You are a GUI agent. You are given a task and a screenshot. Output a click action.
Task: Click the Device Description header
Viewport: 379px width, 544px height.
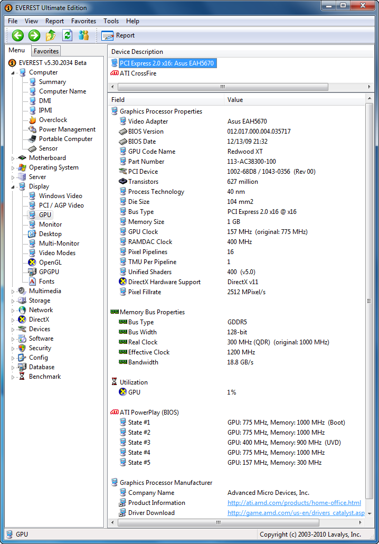click(241, 52)
